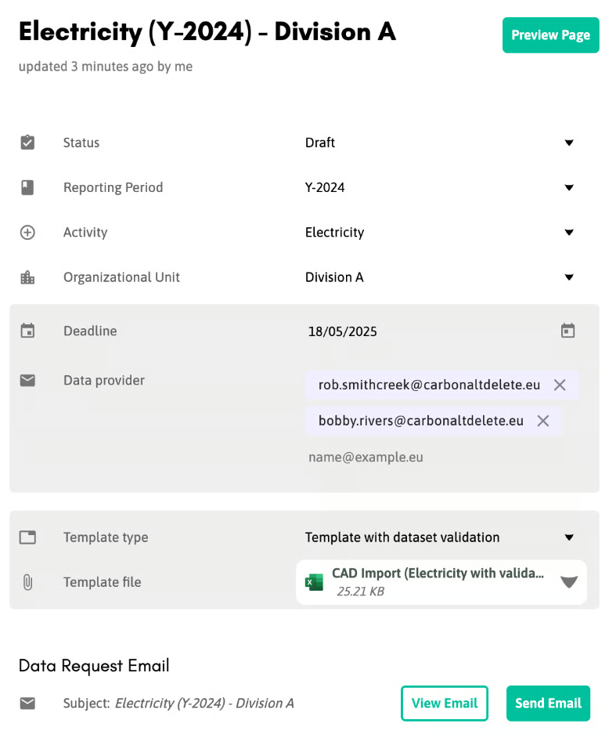Click the Excel file icon of the template

[x=314, y=582]
